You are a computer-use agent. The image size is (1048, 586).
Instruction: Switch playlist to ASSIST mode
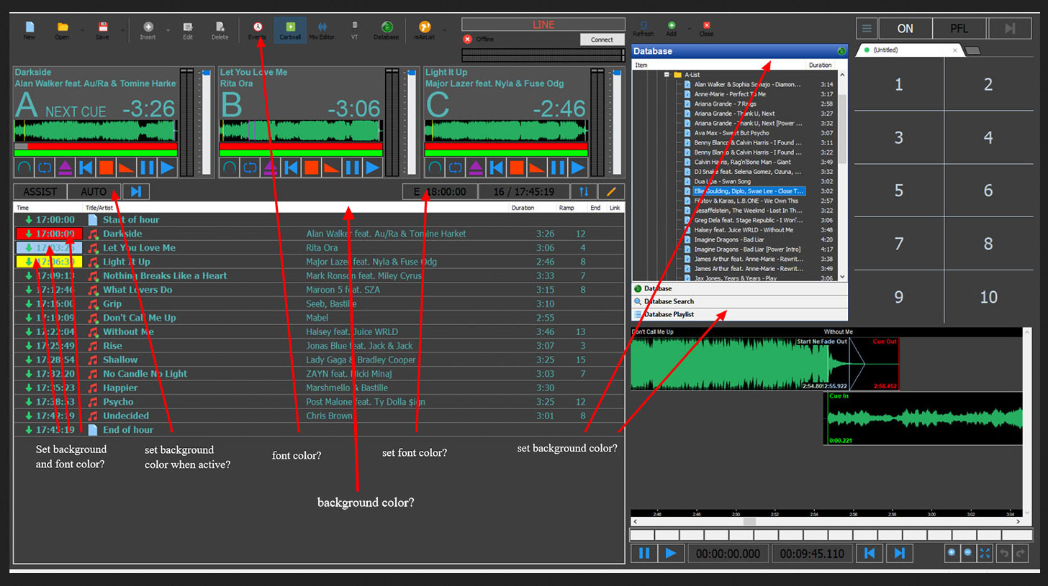(40, 192)
